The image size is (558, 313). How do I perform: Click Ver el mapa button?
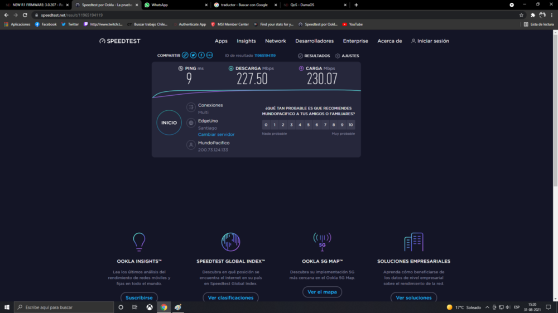pos(322,292)
